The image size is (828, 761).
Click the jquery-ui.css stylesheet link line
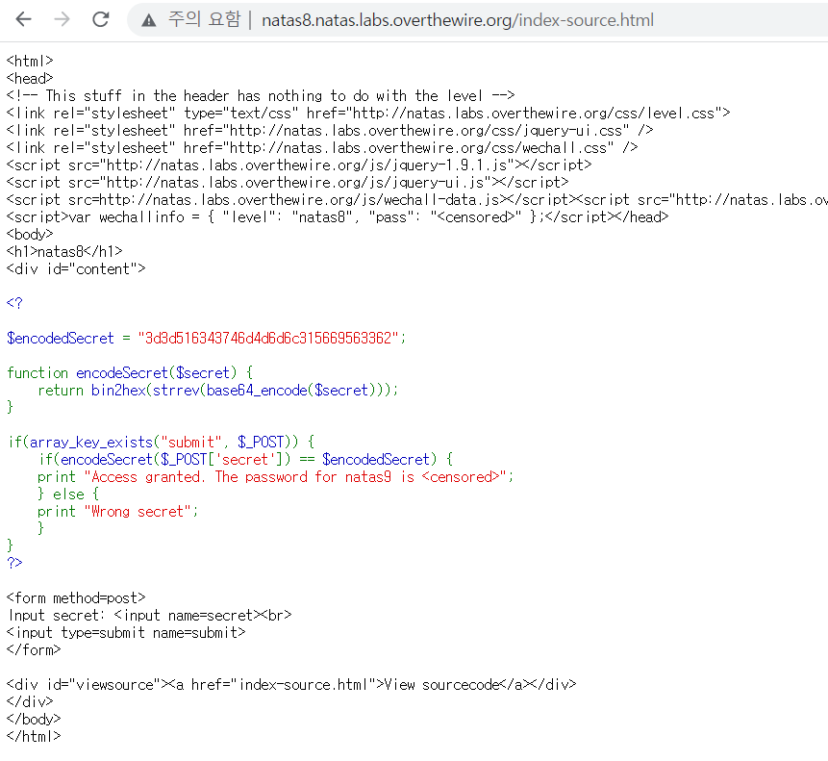330,131
